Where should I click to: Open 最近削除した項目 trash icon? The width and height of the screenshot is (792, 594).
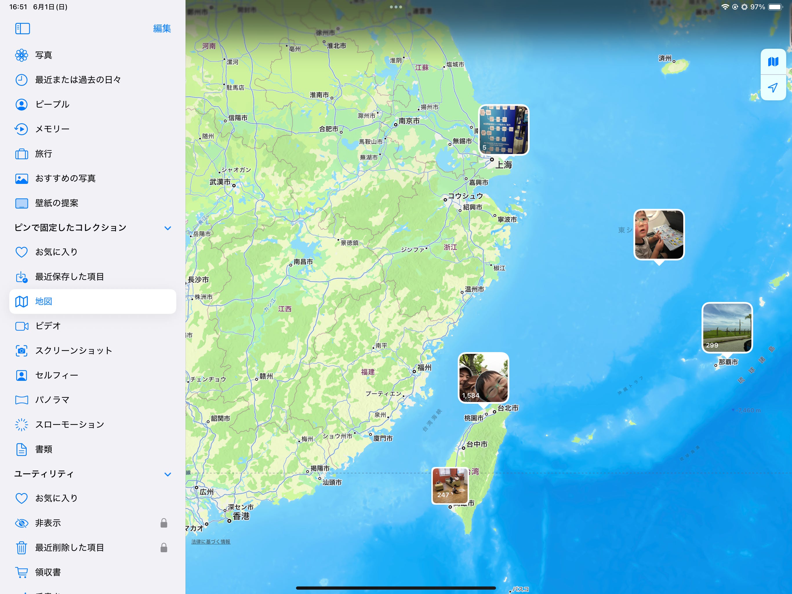pos(21,547)
